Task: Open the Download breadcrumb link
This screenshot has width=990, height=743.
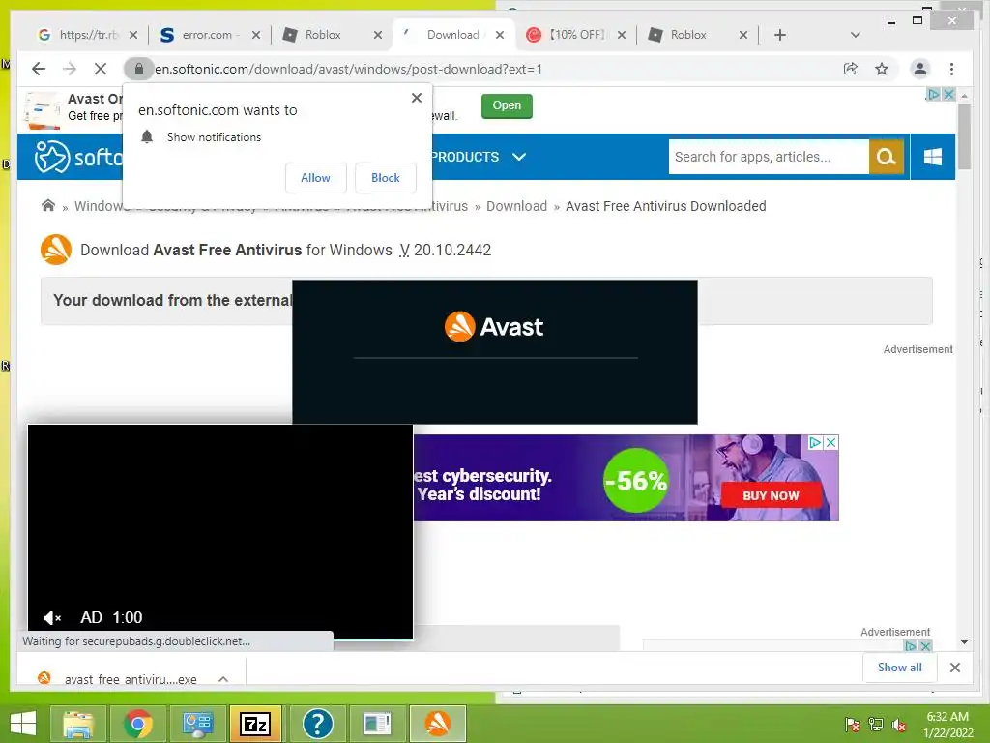Action: 516,206
